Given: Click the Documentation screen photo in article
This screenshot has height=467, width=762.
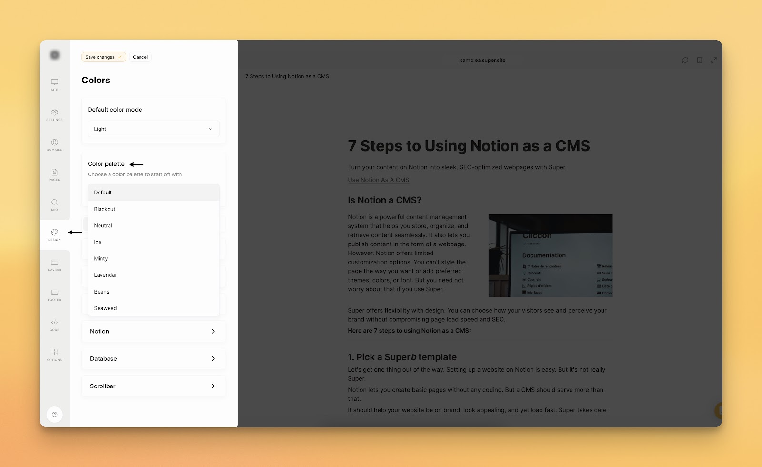Looking at the screenshot, I should [x=551, y=255].
